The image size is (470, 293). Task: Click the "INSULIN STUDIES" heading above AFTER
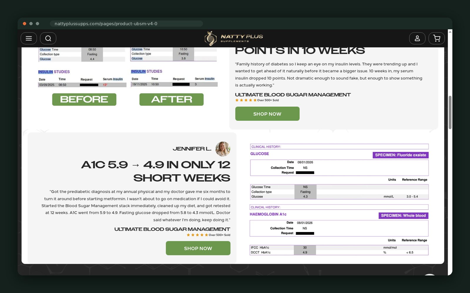tap(147, 71)
